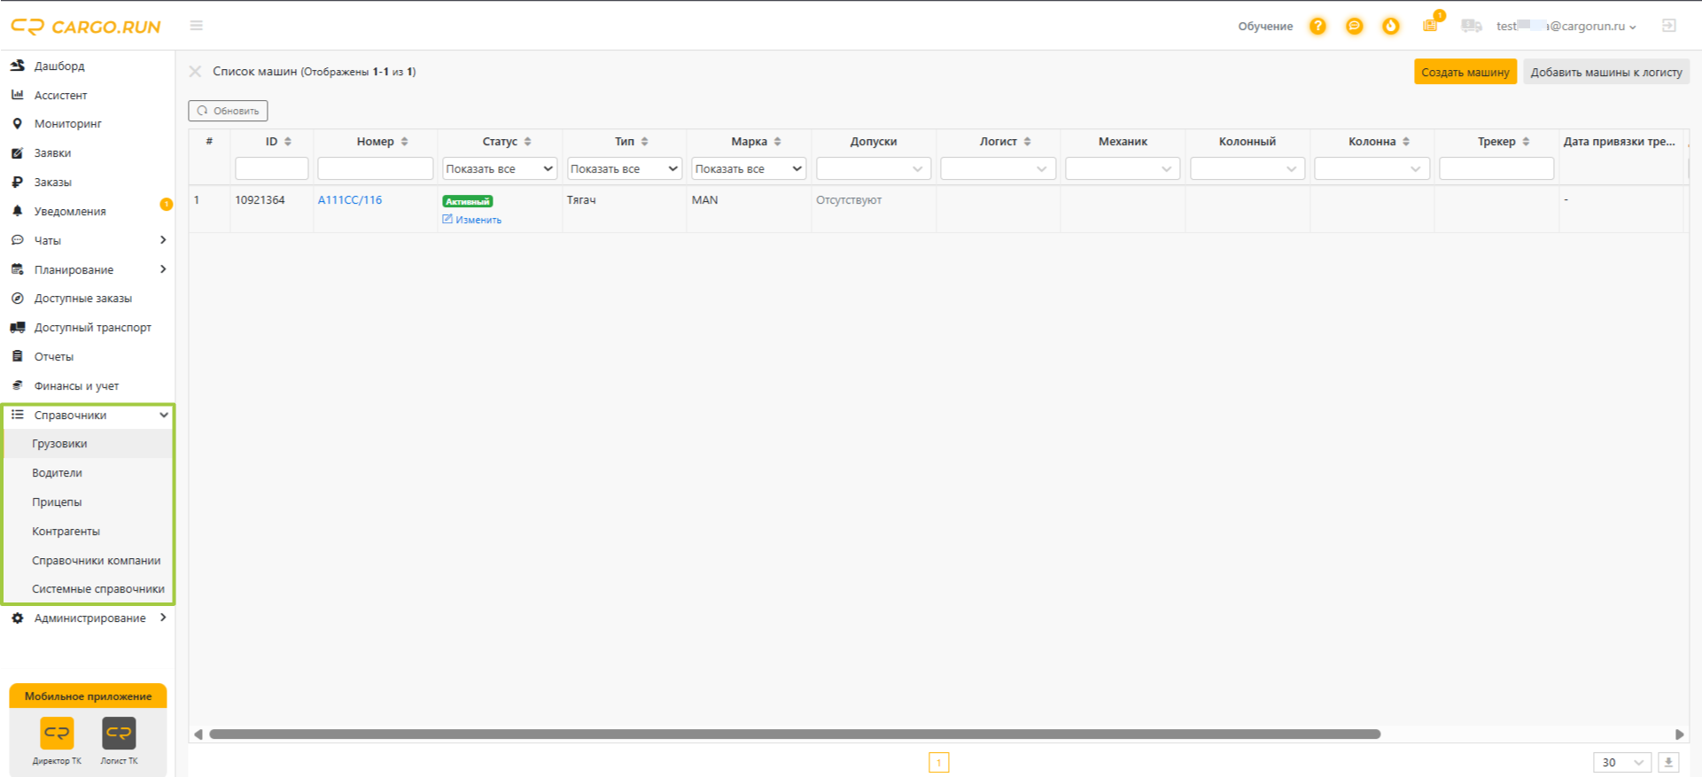1702x777 pixels.
Task: Open the Логист filter dropdown
Action: pos(999,168)
